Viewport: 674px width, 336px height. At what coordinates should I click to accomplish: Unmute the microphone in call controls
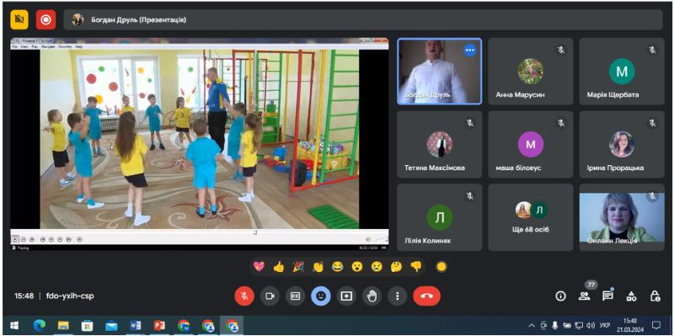pyautogui.click(x=244, y=296)
